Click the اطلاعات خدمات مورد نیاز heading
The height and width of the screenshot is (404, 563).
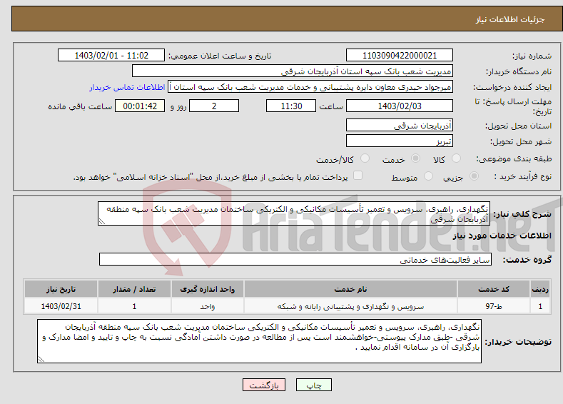coord(502,236)
